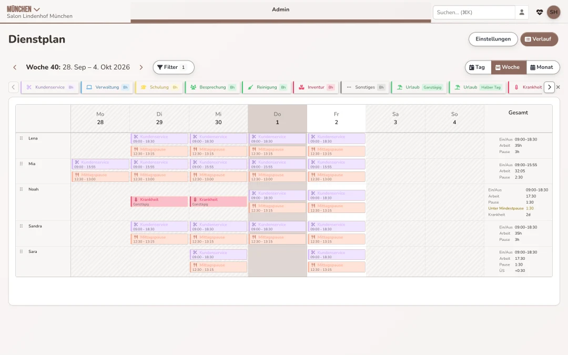Click the Woche 40 date range label
Image resolution: width=568 pixels, height=355 pixels.
point(78,67)
